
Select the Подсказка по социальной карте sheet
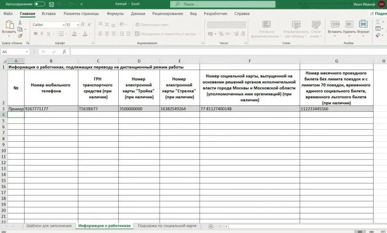[x=167, y=225]
